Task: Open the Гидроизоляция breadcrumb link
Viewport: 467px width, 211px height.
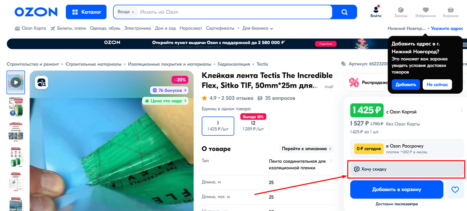Action: (234, 64)
